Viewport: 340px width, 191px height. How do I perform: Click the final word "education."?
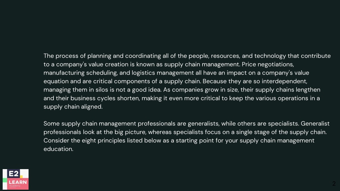(x=58, y=149)
